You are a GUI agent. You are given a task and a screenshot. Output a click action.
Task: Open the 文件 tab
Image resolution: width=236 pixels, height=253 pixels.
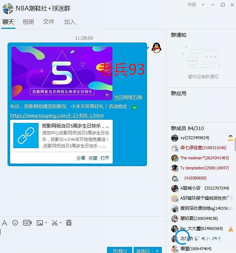click(49, 22)
